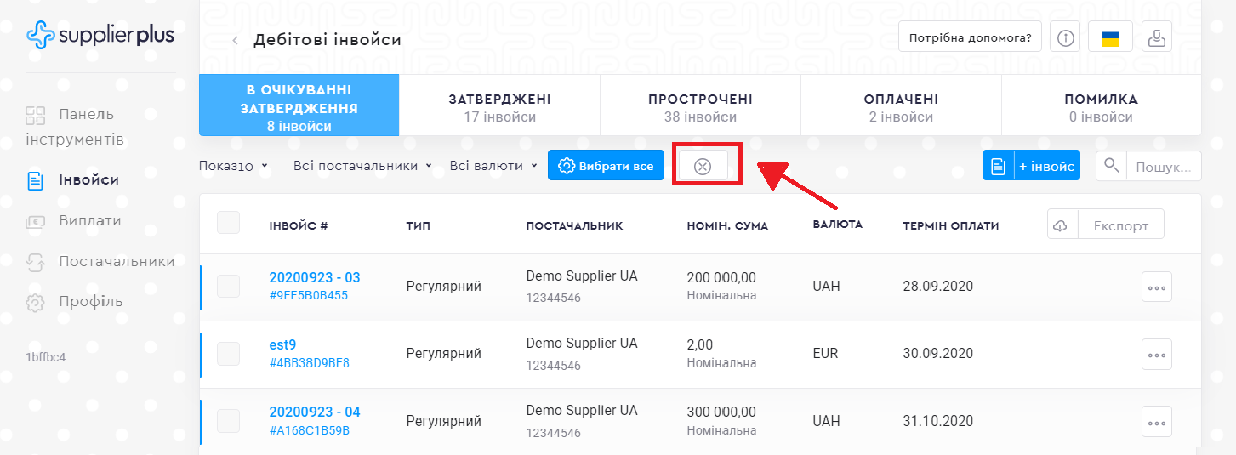Image resolution: width=1236 pixels, height=455 pixels.
Task: Switch to the Затверджені tab
Action: [499, 107]
